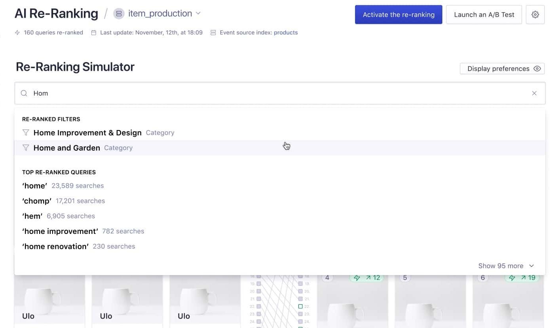Click the calendar icon before 'Last update'
The height and width of the screenshot is (328, 550).
pos(93,32)
